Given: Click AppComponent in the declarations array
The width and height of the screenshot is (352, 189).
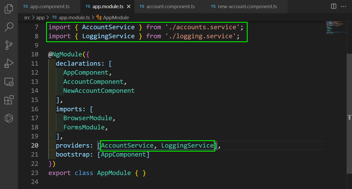Looking at the screenshot, I should (x=86, y=72).
